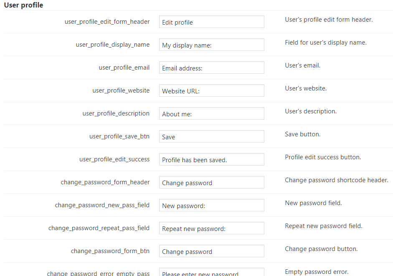Click the user_profile_website label
The image size is (393, 276).
121,90
